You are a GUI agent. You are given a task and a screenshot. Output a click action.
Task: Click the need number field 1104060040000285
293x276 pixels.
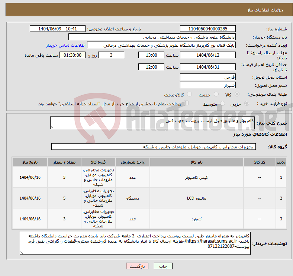point(207,29)
